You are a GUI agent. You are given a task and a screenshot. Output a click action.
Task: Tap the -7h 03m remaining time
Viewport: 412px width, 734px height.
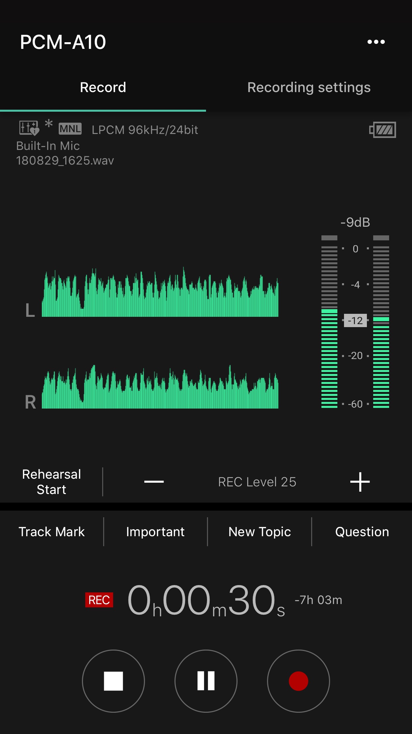pos(318,600)
